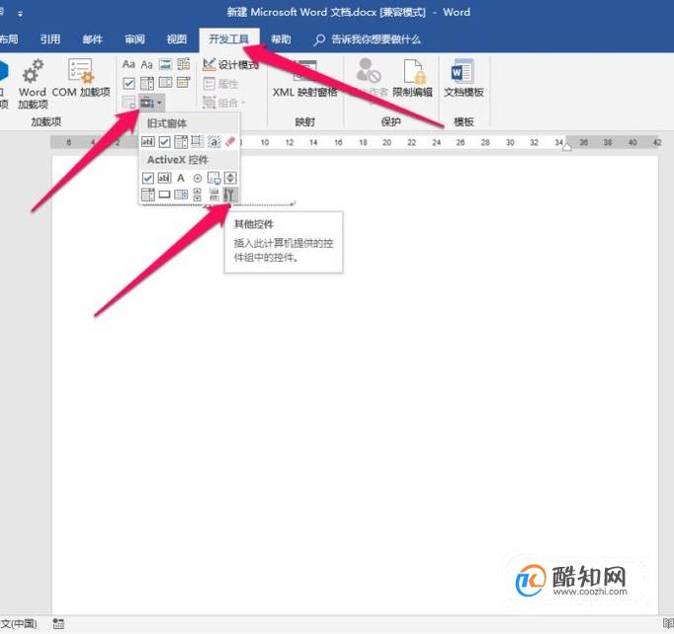The image size is (674, 634).
Task: Open COM Add-ins (COM 加载项)
Action: pos(81,77)
